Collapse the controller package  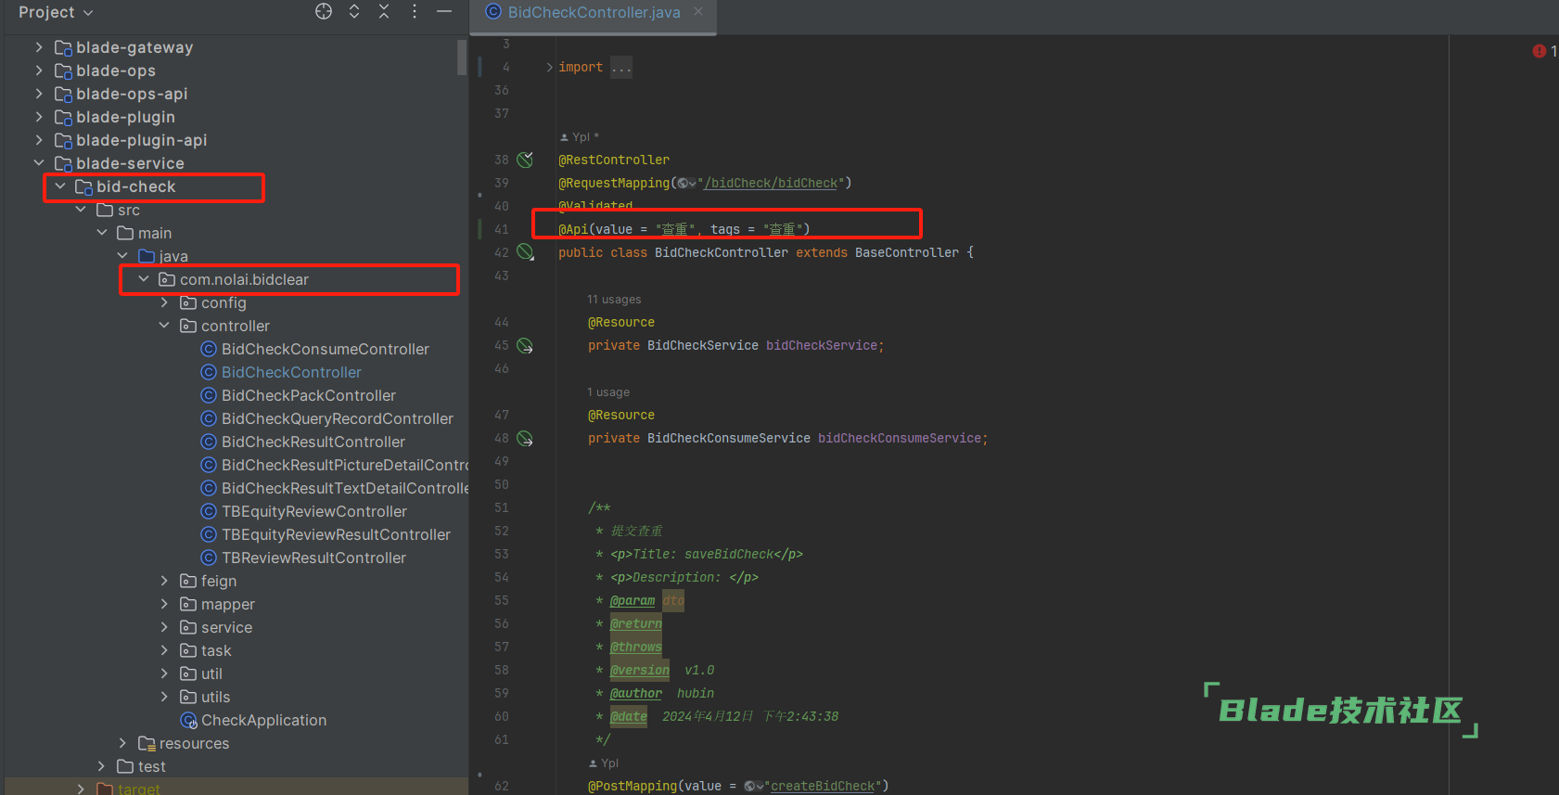click(164, 325)
